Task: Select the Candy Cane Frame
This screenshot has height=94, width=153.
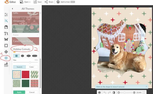Action: pos(25,41)
